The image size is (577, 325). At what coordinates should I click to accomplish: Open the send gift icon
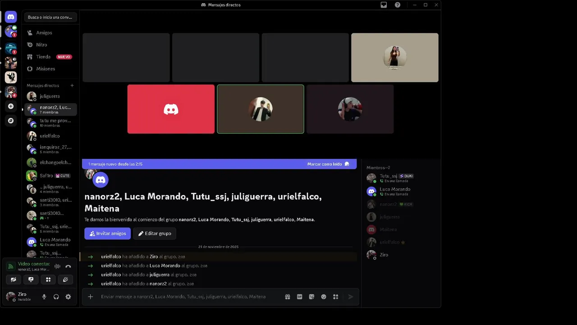288,297
